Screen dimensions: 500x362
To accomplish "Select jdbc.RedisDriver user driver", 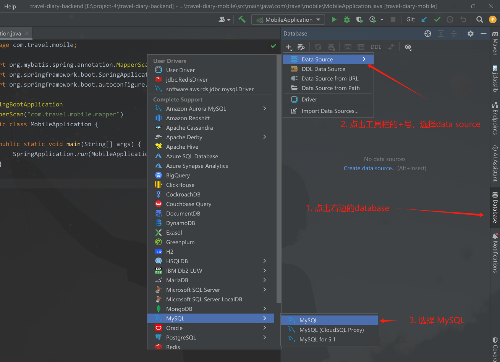I will coord(211,80).
